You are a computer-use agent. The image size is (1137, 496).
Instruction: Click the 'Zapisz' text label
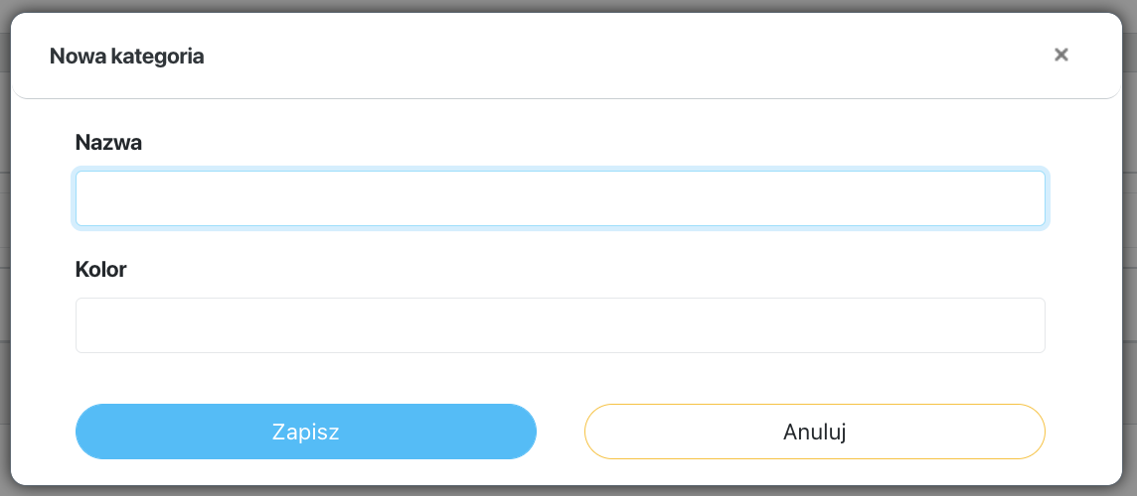[306, 432]
